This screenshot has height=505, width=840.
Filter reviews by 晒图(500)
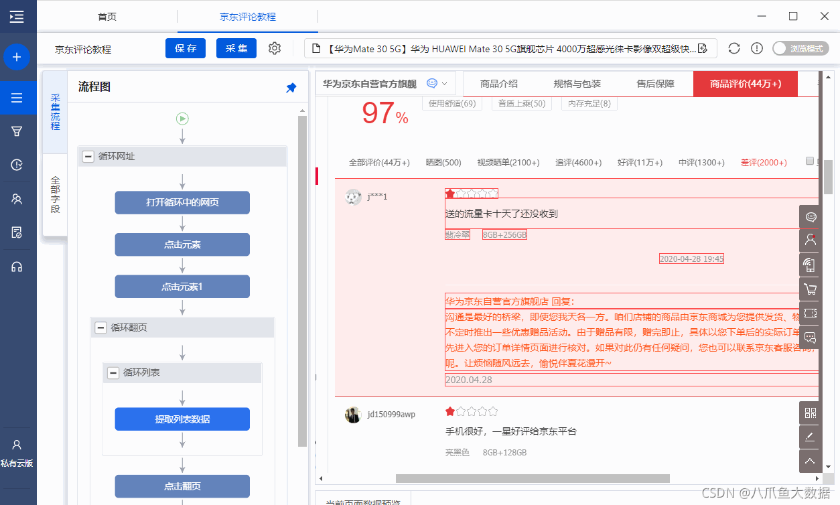pos(443,163)
